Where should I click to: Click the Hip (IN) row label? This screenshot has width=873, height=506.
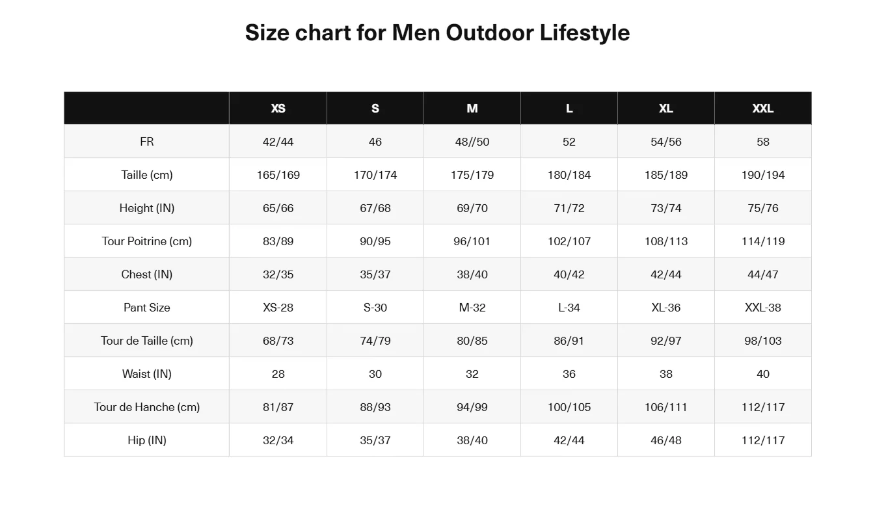(x=147, y=440)
